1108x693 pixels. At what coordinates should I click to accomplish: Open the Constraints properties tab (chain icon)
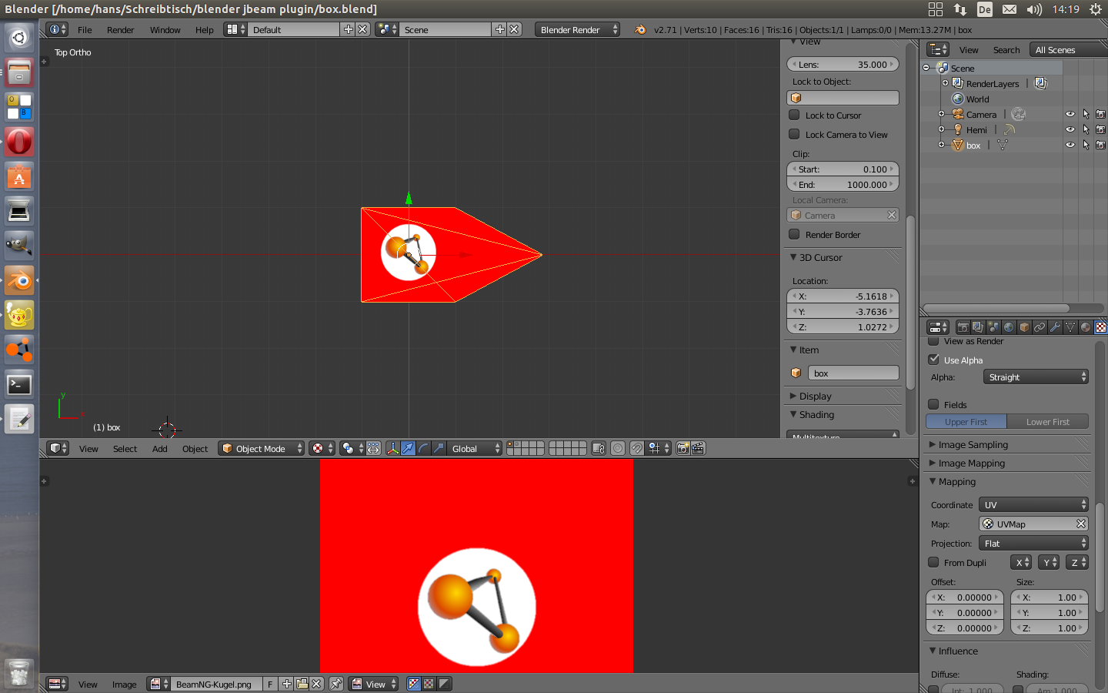[x=1040, y=327]
